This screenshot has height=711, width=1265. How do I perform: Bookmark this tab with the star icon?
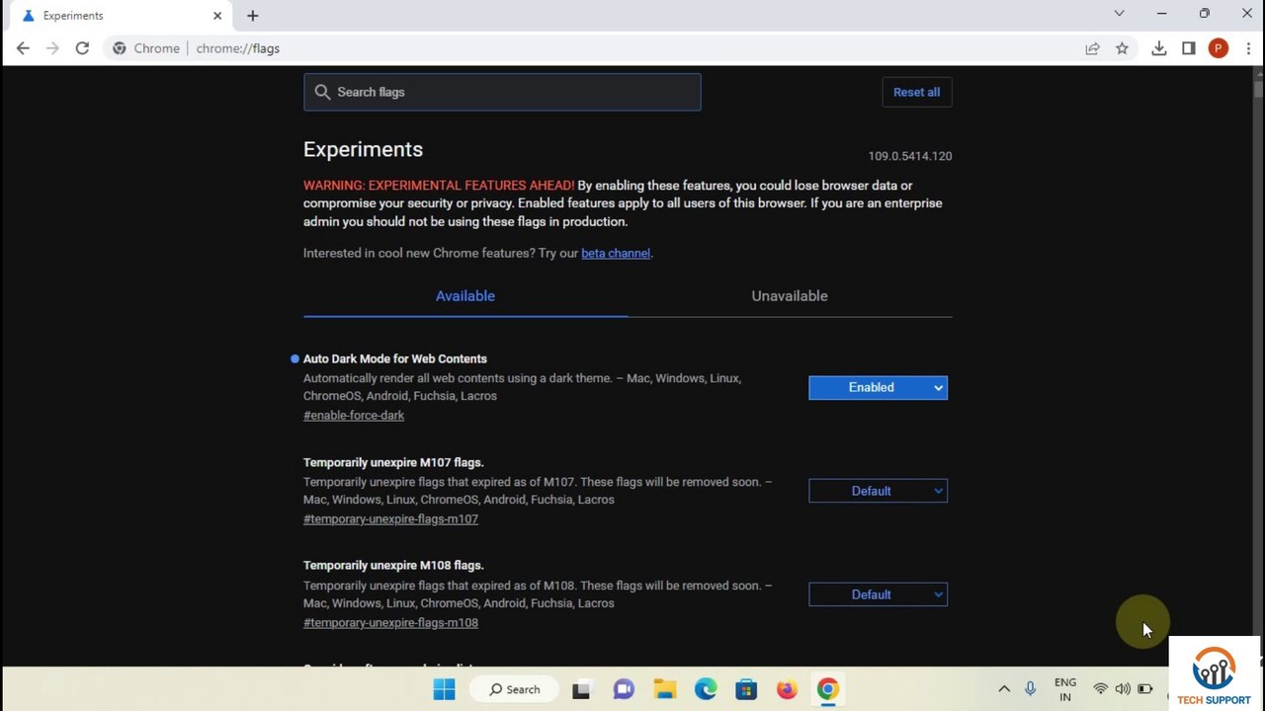(x=1122, y=48)
